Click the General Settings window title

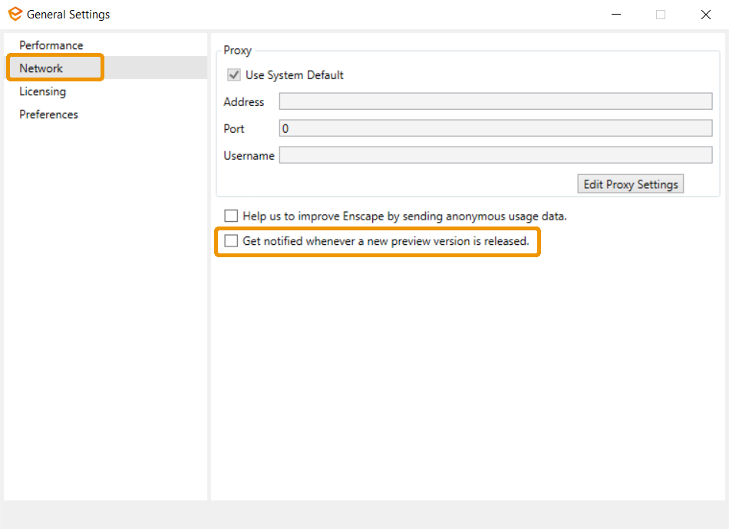[68, 15]
